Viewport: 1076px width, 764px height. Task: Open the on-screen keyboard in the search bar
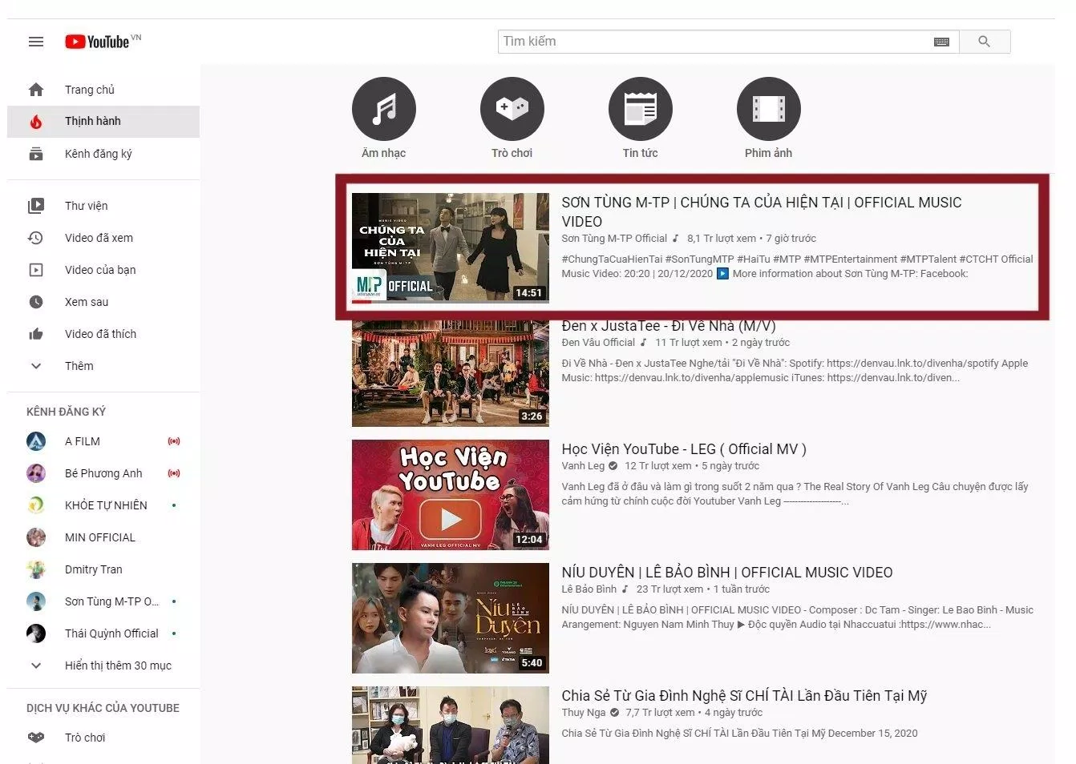click(x=941, y=41)
